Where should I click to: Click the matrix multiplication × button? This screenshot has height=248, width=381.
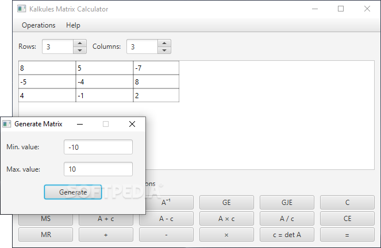(x=226, y=235)
